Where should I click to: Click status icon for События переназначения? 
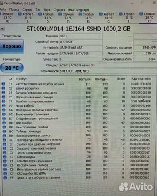click(5, 161)
